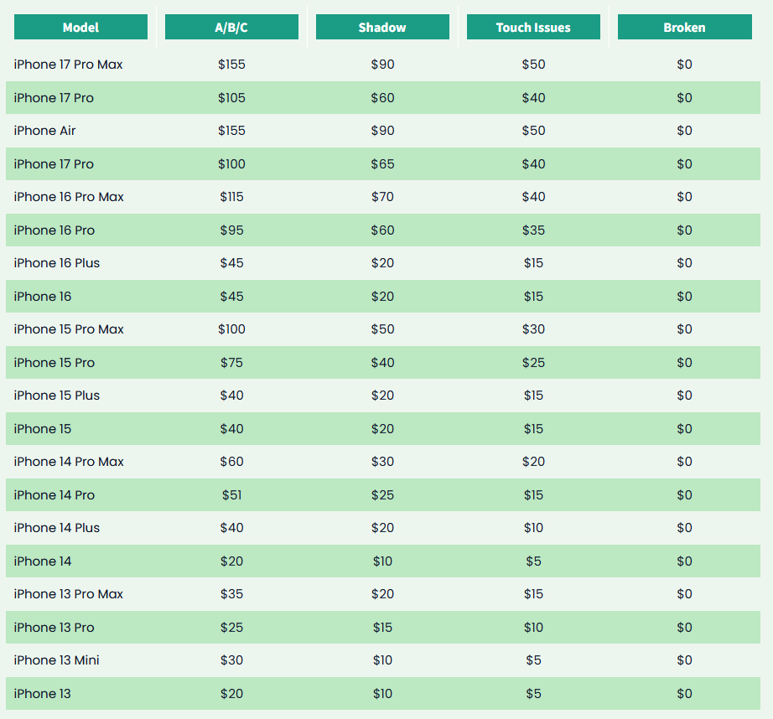Viewport: 773px width, 719px height.
Task: Select the iPhone Air model name
Action: 45,131
